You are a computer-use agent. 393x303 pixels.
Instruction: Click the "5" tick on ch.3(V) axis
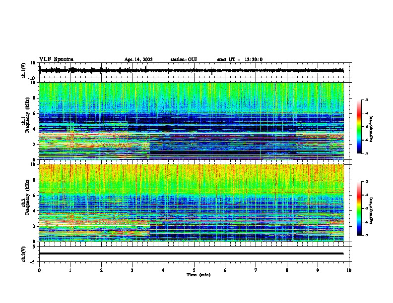click(34, 246)
